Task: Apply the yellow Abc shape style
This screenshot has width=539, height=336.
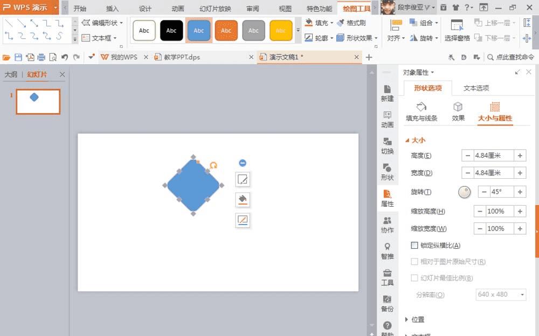Action: (x=281, y=30)
